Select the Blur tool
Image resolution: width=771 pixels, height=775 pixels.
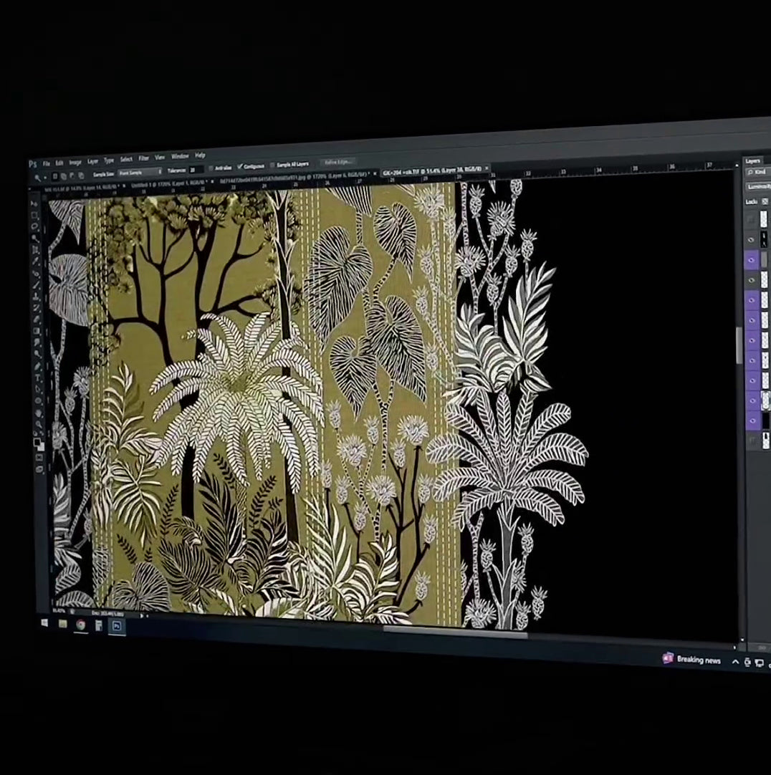tap(37, 342)
